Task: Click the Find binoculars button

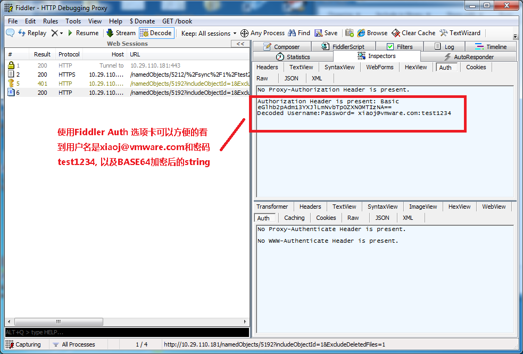Action: click(299, 32)
